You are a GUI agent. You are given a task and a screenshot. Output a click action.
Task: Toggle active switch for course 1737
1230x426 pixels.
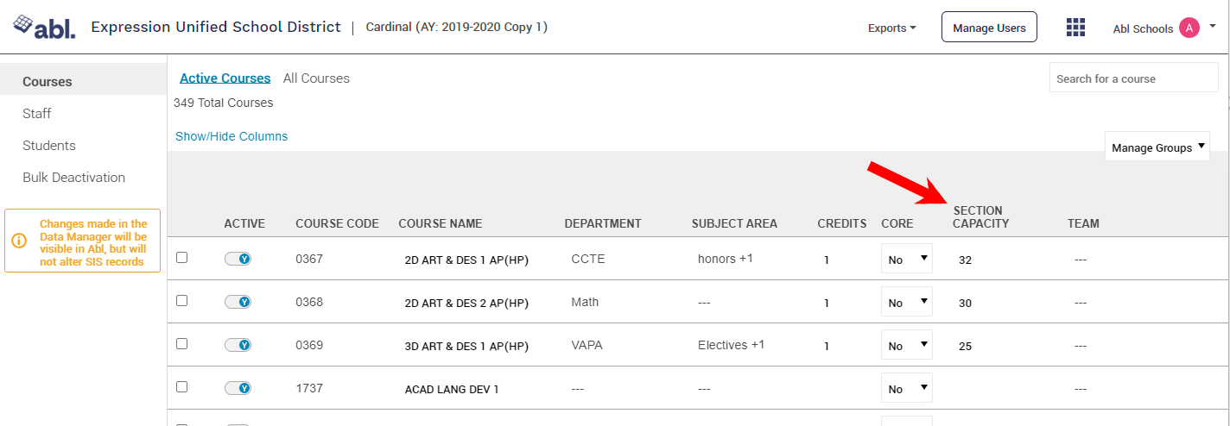pos(238,388)
